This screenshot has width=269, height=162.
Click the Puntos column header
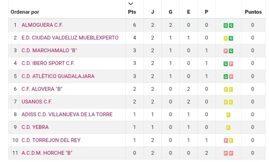coord(253,12)
